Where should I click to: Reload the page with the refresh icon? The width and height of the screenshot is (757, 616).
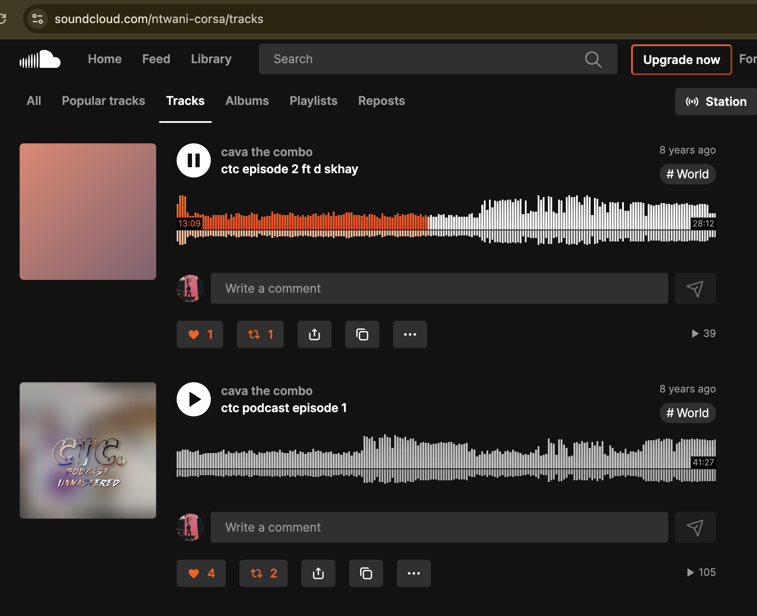click(3, 19)
